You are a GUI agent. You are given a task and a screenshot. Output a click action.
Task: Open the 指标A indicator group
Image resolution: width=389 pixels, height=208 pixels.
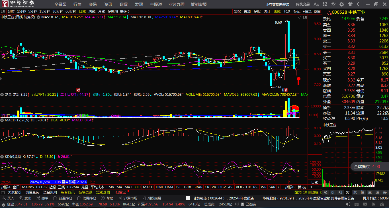[6, 187]
